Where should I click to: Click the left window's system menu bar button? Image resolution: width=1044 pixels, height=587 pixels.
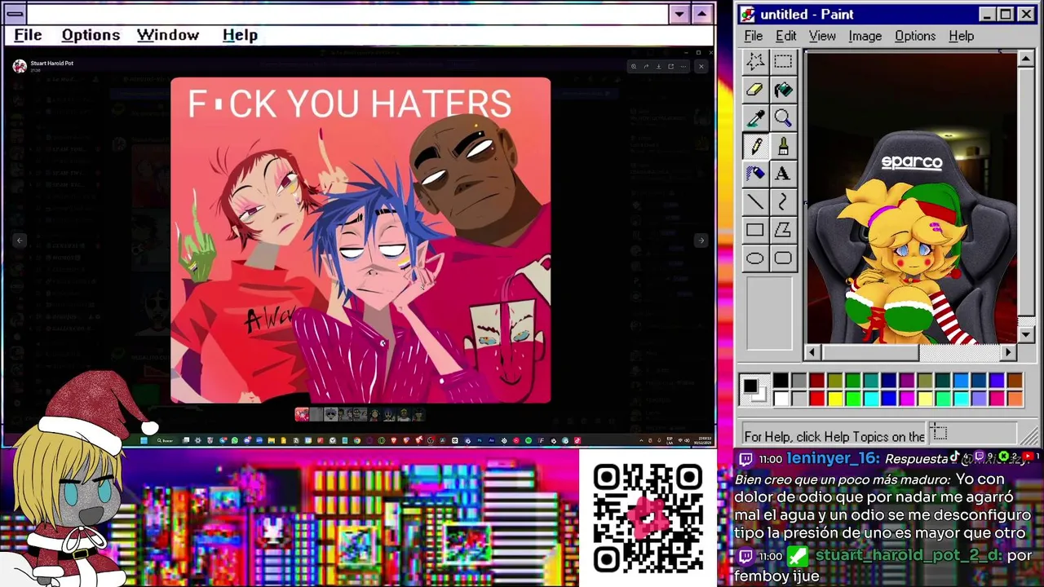[15, 14]
